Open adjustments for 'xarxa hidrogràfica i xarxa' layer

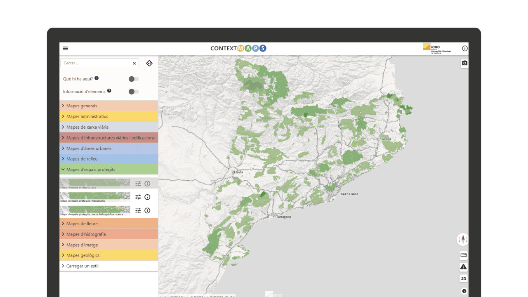138,210
